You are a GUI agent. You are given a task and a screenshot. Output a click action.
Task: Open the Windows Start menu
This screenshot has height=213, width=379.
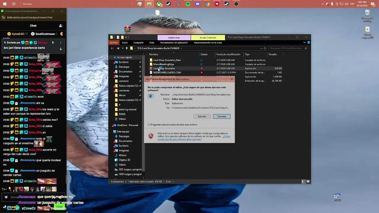[5, 4]
